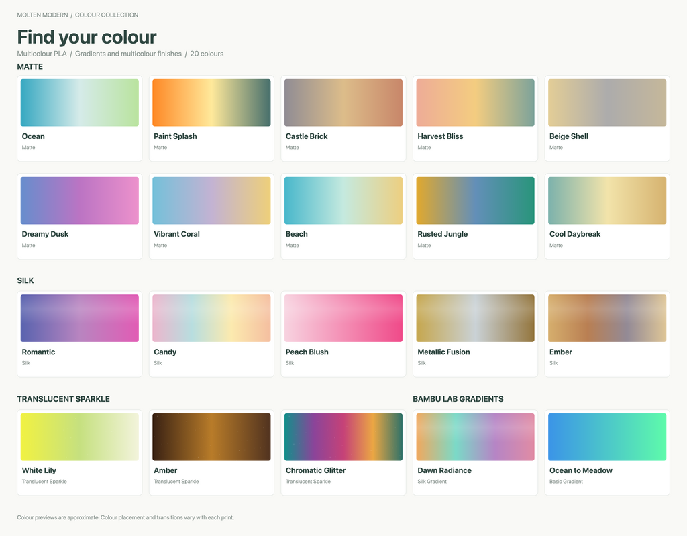Click the 'Find your colour' heading
687x536 pixels.
pyautogui.click(x=87, y=37)
